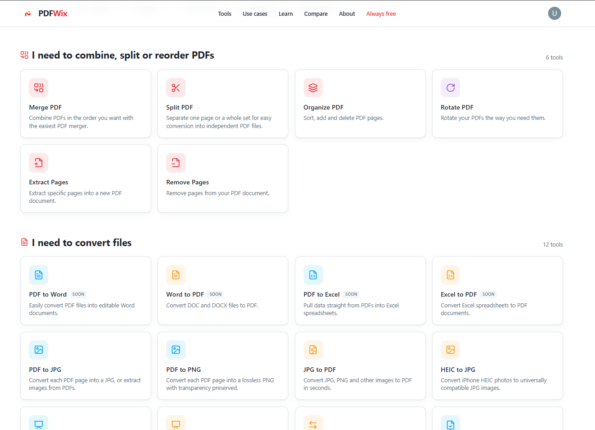
Task: Click the '12 tools' count label
Action: pyautogui.click(x=553, y=245)
